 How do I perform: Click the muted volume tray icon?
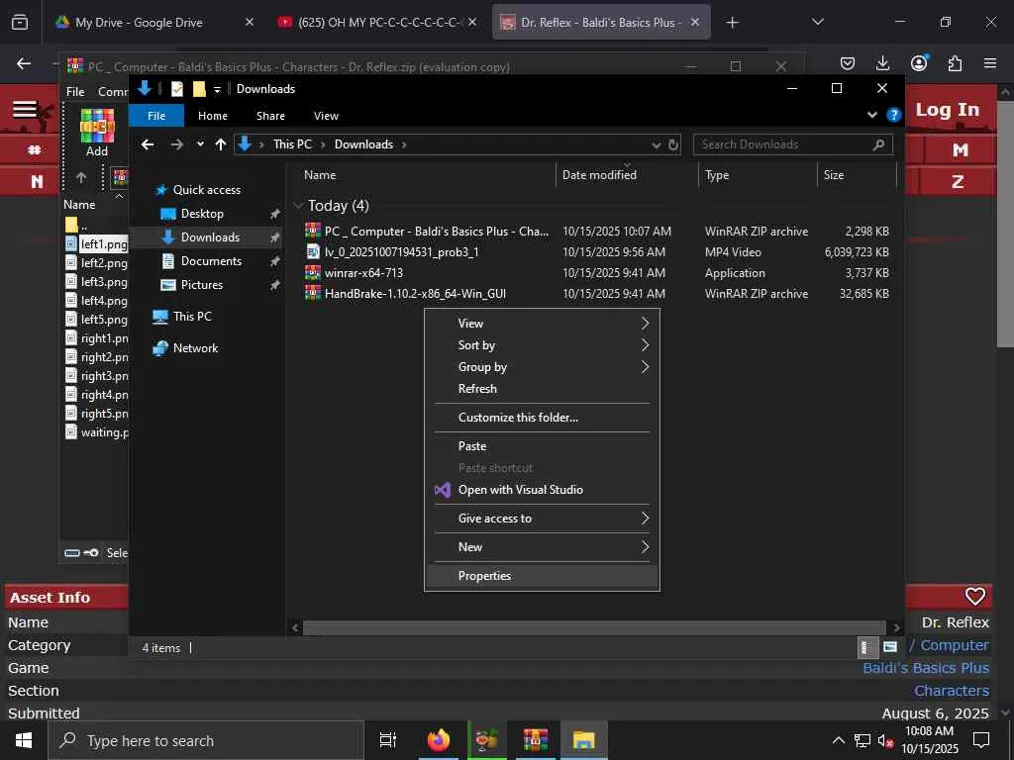[884, 741]
